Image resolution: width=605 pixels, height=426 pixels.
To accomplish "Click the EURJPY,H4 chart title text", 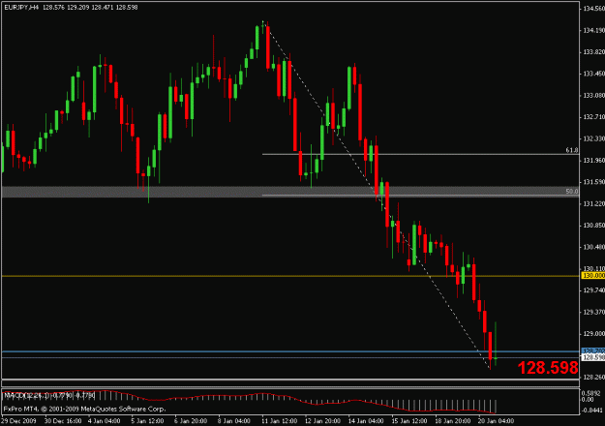I will click(21, 8).
